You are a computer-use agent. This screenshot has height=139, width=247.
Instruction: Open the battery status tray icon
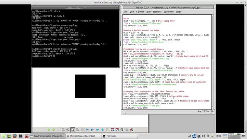(244, 136)
